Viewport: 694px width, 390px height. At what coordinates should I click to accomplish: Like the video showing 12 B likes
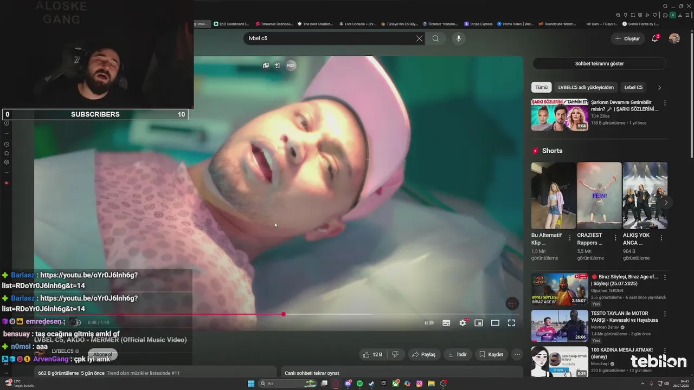[372, 354]
